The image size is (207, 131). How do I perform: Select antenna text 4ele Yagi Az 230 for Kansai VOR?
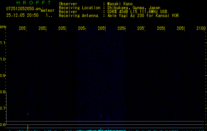143,16
